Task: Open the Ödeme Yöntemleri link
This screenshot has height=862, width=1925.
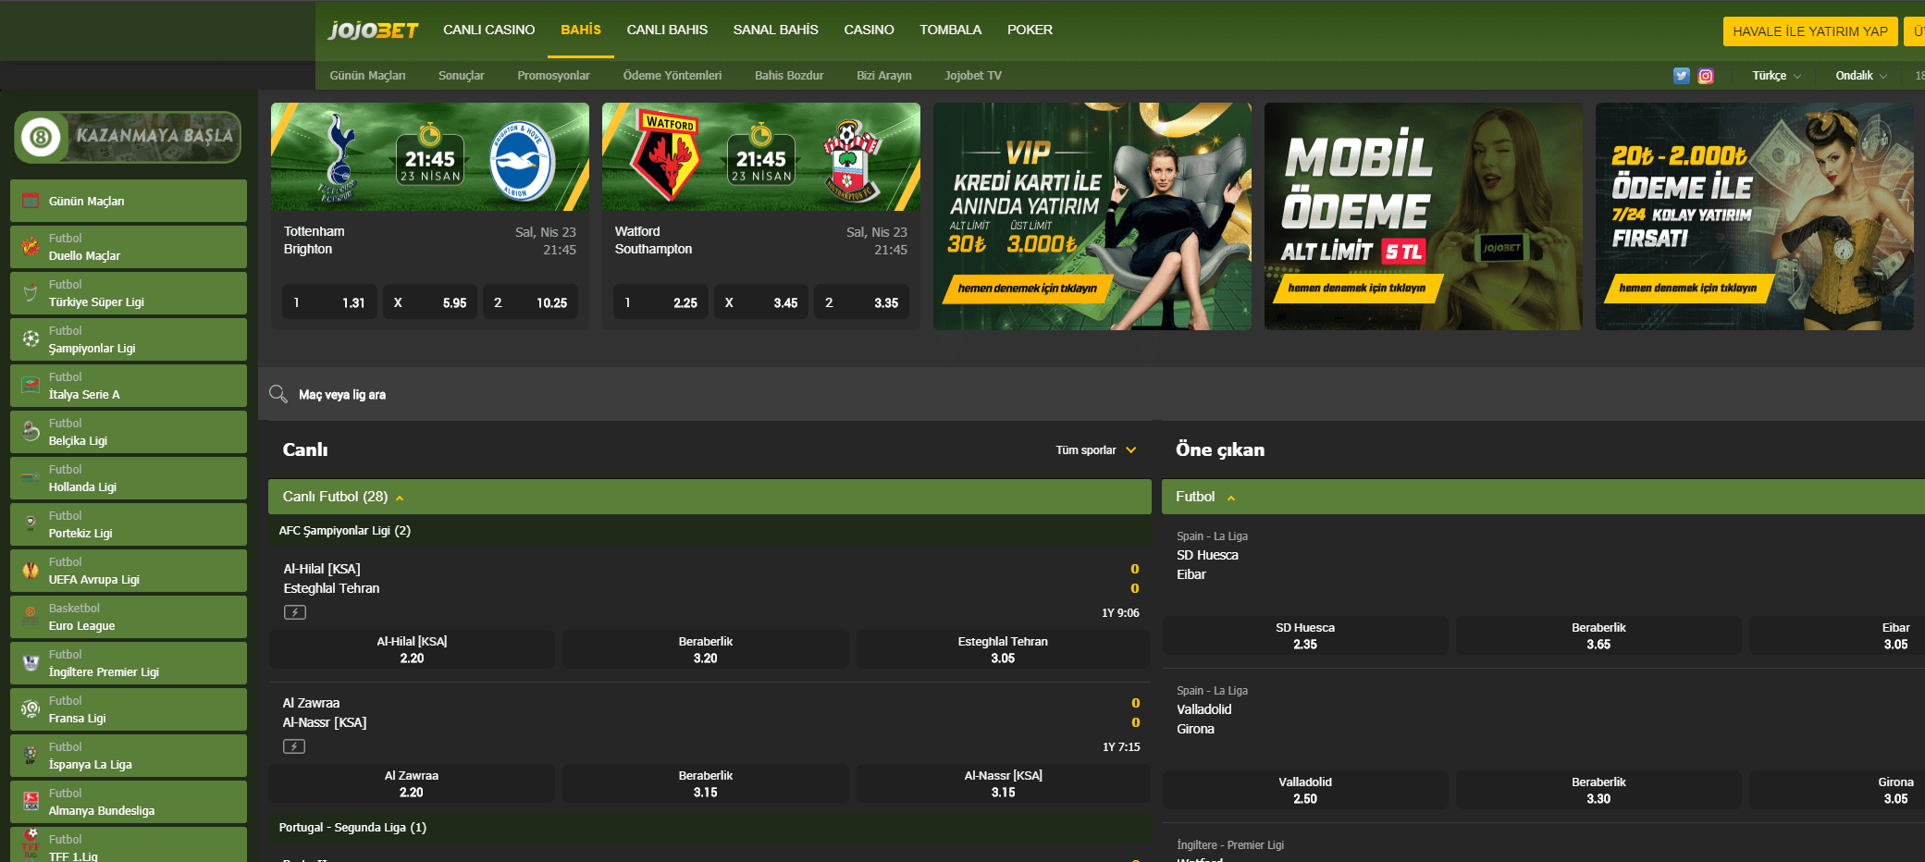Action: pos(673,76)
